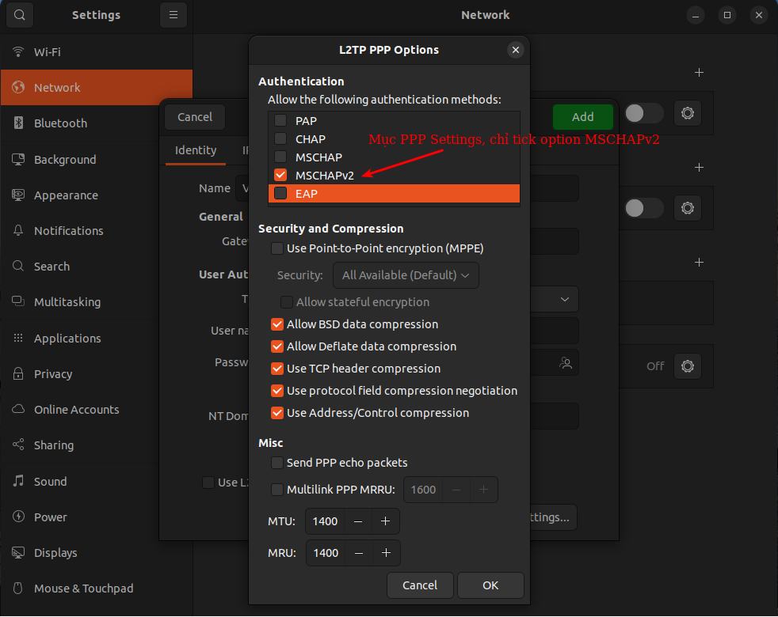The width and height of the screenshot is (778, 617).
Task: Click the MRU 1400 value field
Action: [x=326, y=553]
